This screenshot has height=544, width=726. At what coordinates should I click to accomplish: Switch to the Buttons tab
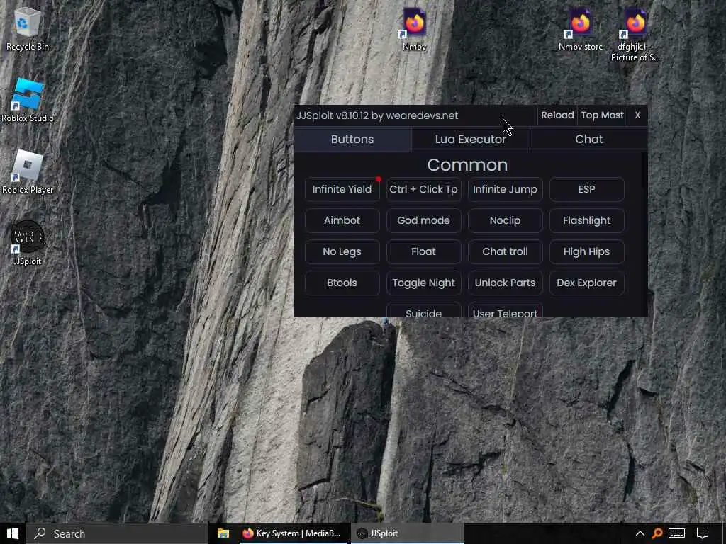click(352, 140)
